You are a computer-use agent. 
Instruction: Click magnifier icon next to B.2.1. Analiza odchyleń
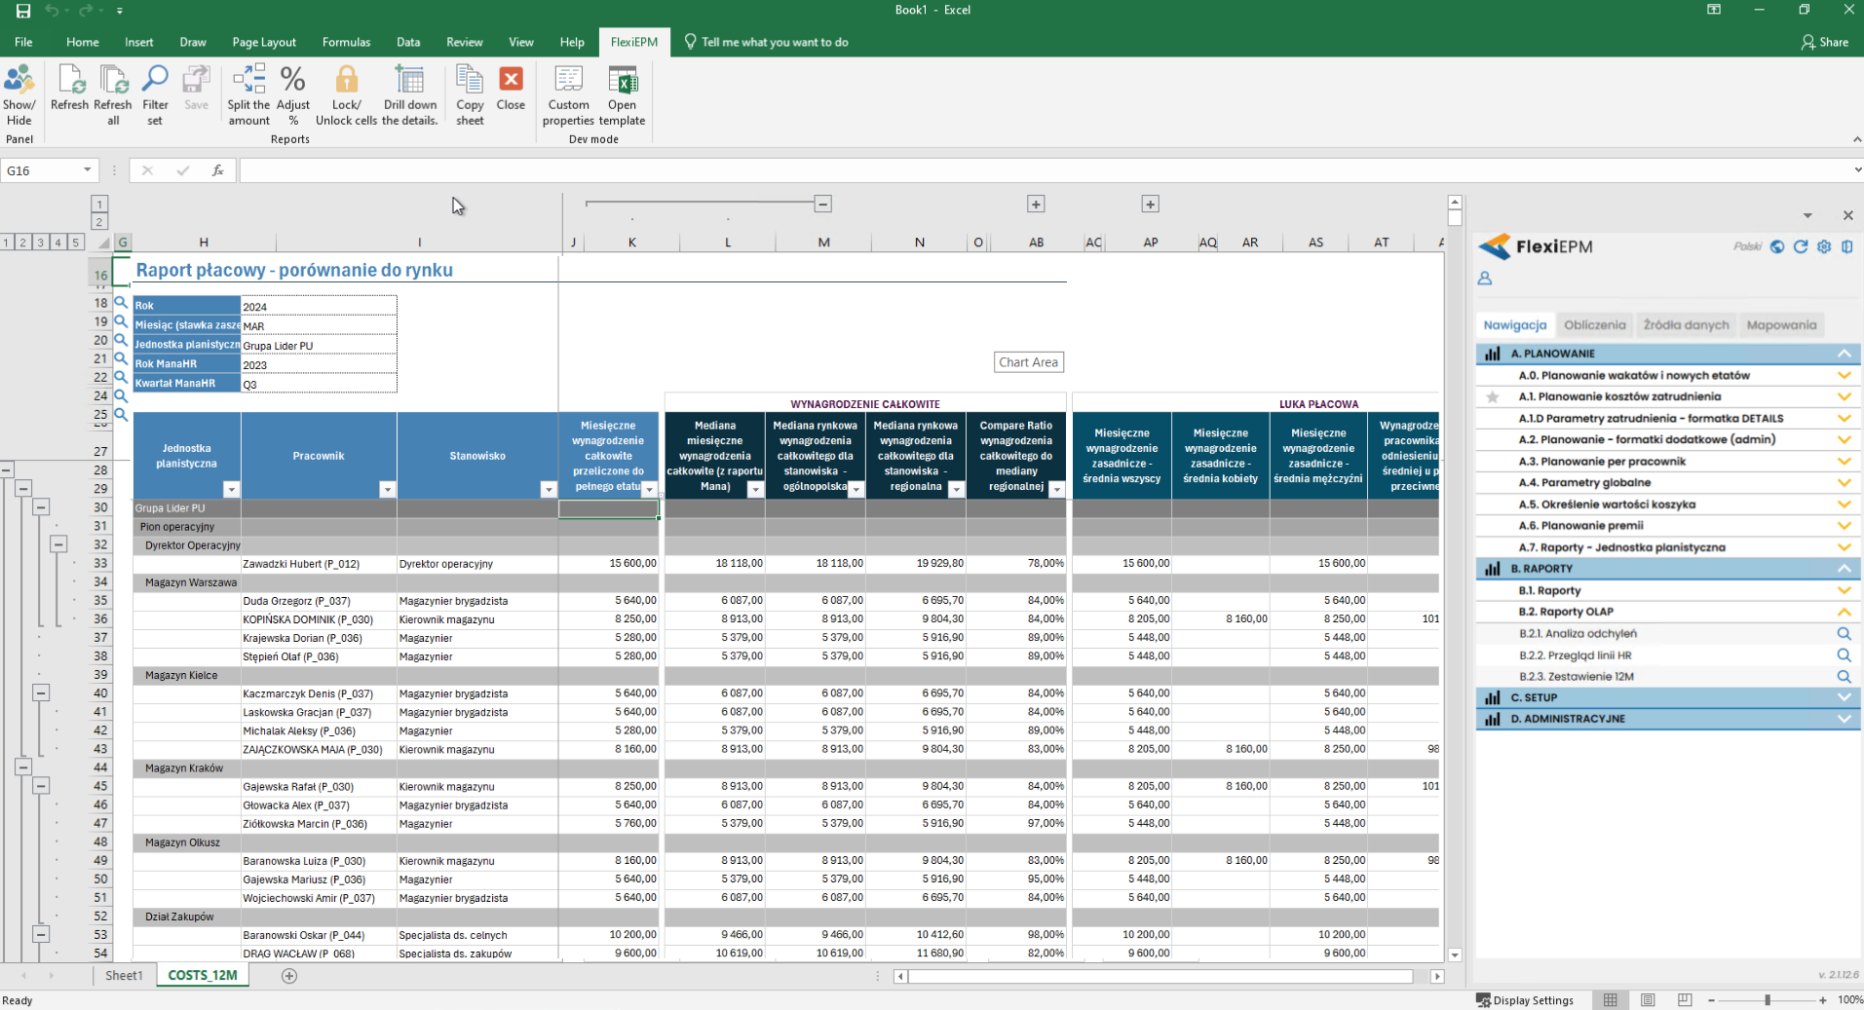pos(1844,634)
